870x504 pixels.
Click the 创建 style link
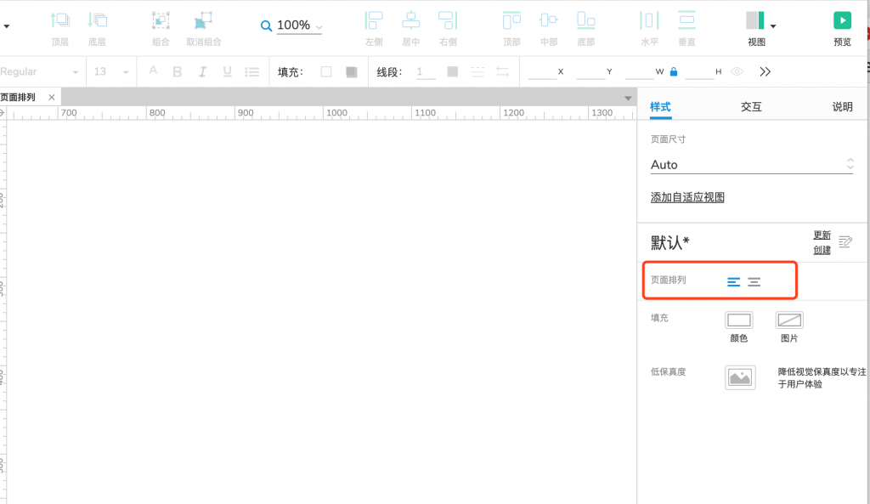(x=822, y=250)
